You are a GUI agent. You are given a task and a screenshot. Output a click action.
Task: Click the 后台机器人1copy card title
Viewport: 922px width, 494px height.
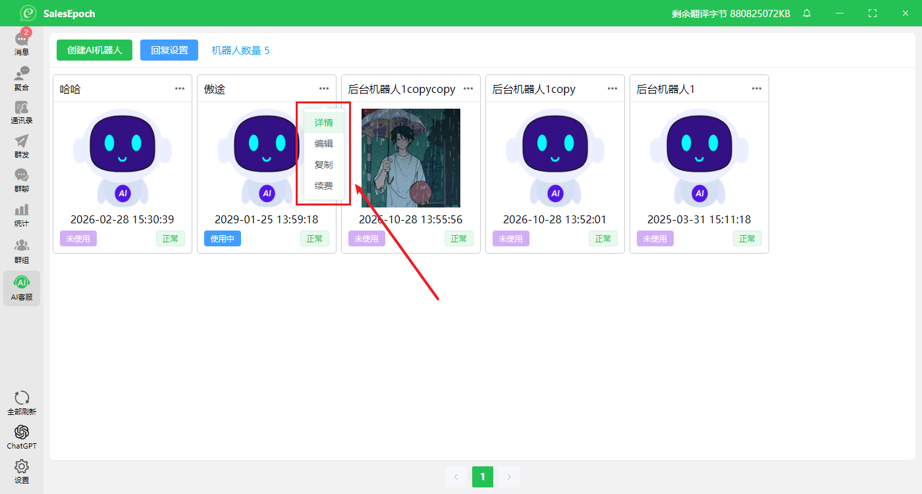click(x=534, y=89)
